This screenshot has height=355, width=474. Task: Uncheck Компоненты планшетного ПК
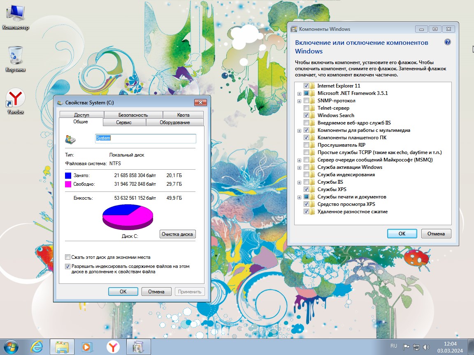306,138
